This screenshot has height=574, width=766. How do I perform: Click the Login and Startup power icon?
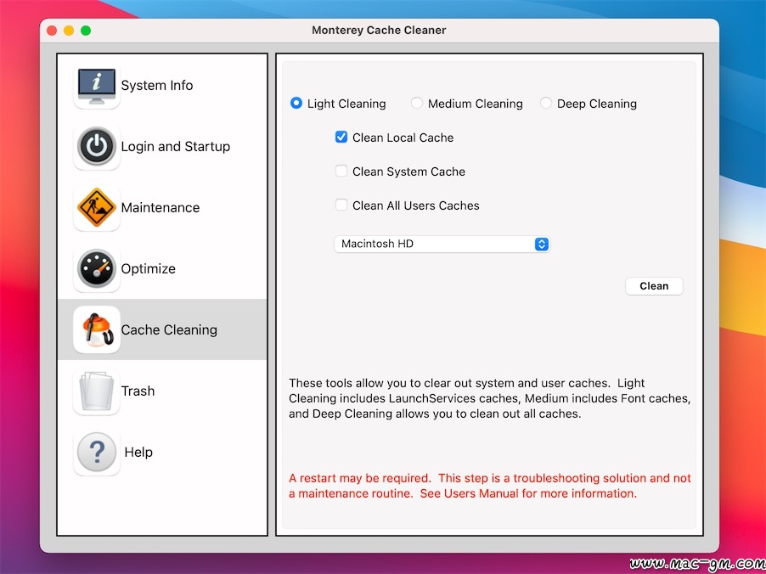pos(97,146)
